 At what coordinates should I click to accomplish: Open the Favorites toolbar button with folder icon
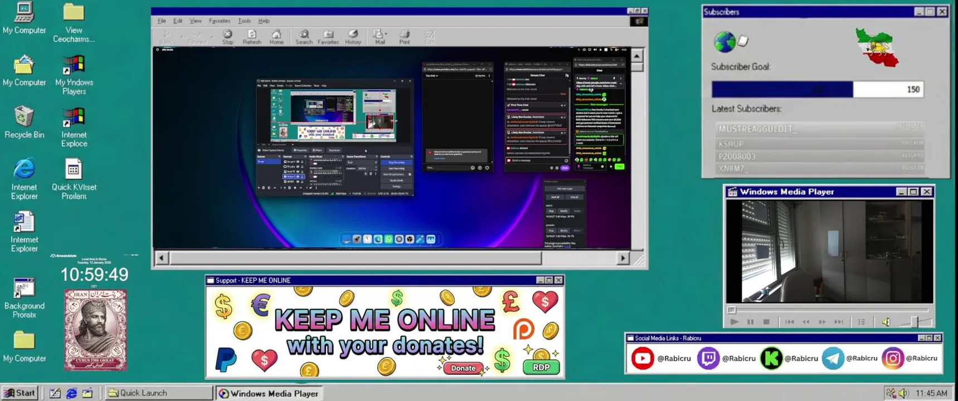pyautogui.click(x=328, y=37)
